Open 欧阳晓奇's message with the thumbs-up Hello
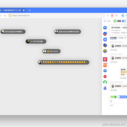Viewport: 127px width, 127px height. pyautogui.click(x=119, y=86)
